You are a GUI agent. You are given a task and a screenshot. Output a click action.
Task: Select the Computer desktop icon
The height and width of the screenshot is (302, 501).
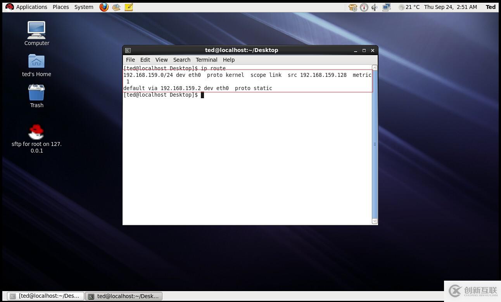tap(36, 34)
